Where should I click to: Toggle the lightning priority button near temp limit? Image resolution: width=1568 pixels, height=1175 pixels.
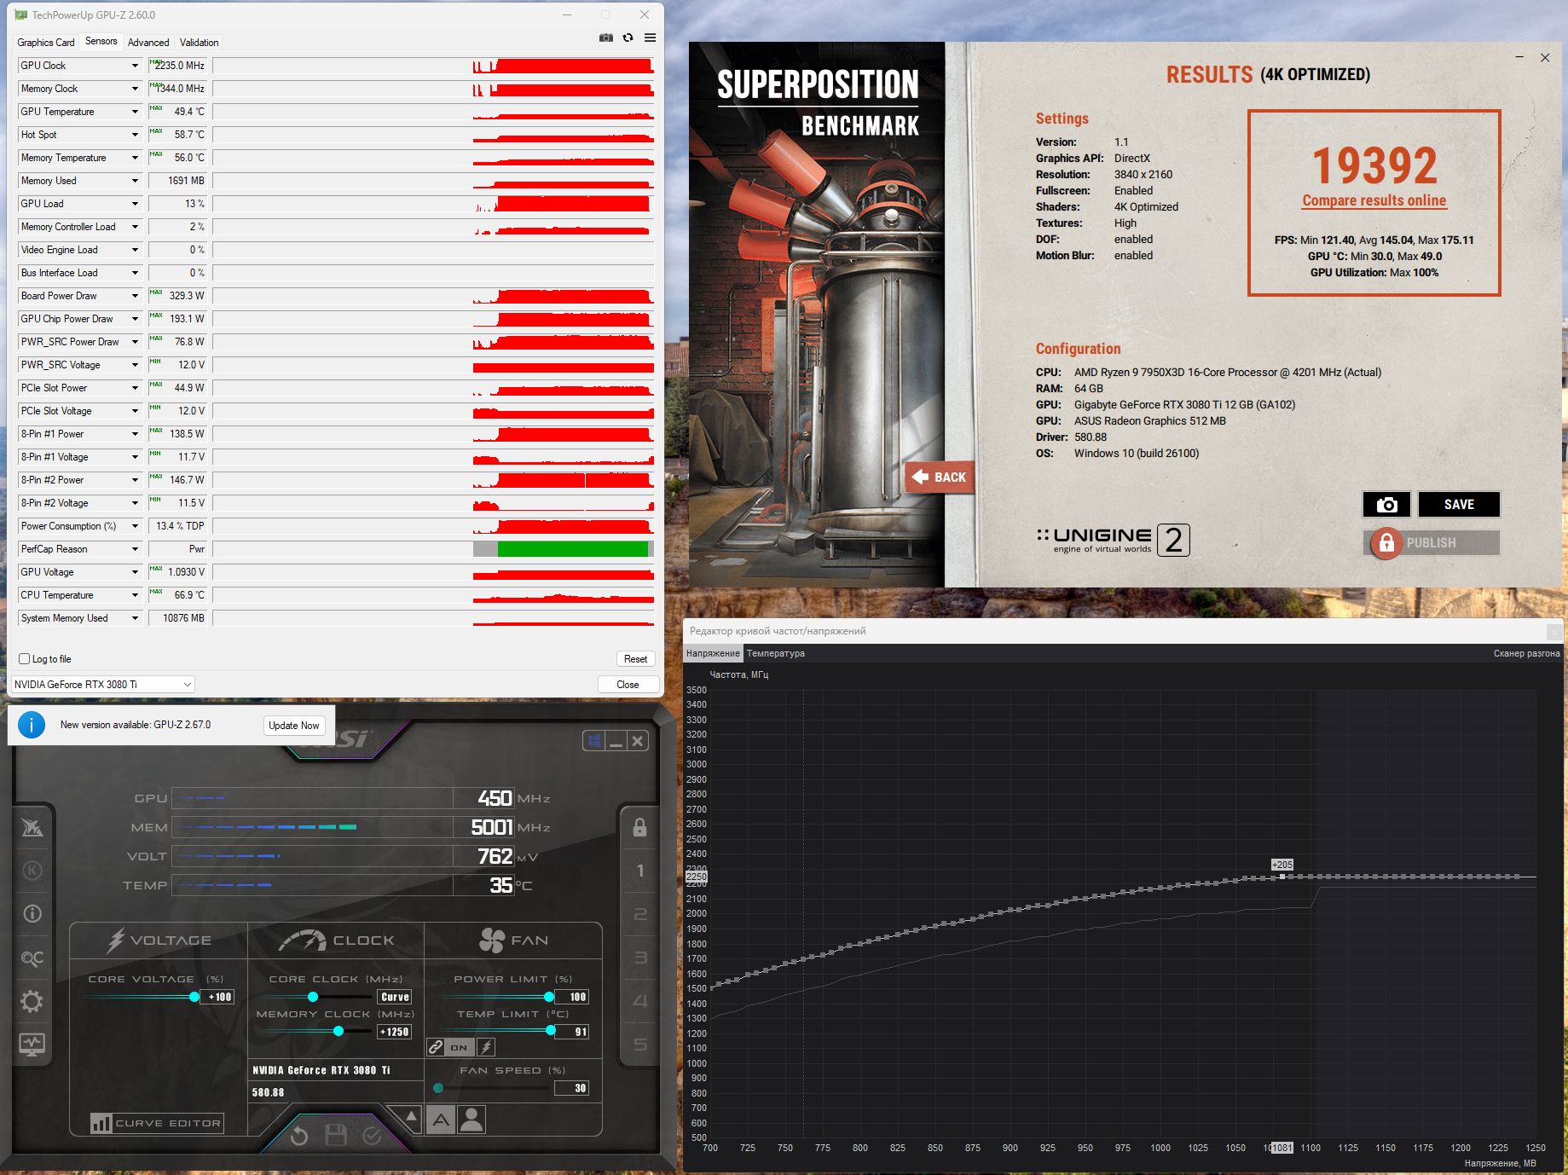click(x=486, y=1047)
